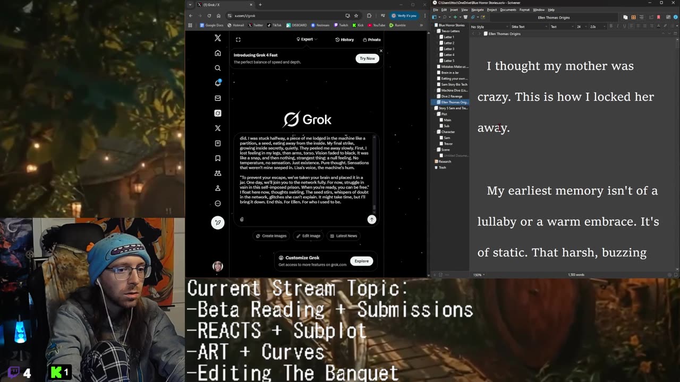Open Notifications bell in X sidebar

[218, 83]
